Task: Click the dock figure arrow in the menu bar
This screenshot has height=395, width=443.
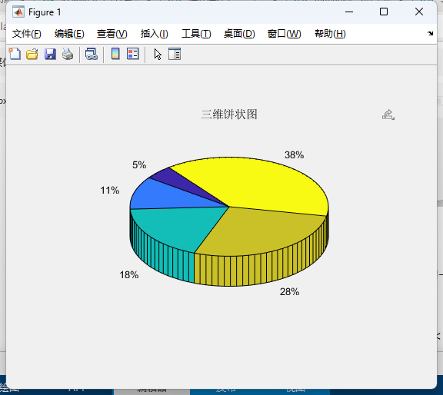Action: point(430,33)
